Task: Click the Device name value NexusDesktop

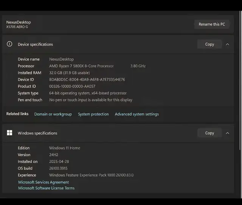Action: [x=61, y=59]
